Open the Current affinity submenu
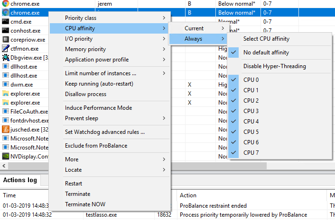Screen dimensions: 335x220 [199, 28]
